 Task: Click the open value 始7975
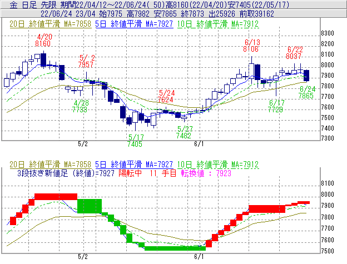pos(111,14)
